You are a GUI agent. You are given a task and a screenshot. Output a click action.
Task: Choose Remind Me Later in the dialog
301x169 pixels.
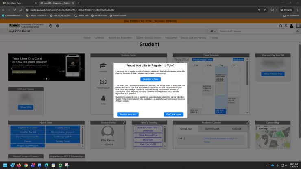pyautogui.click(x=128, y=114)
